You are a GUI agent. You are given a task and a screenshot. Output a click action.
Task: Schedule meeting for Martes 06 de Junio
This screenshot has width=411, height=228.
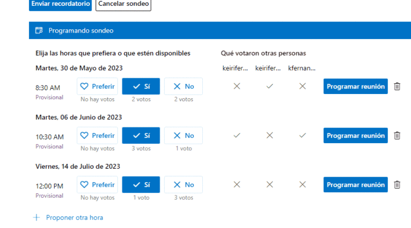[x=355, y=136]
